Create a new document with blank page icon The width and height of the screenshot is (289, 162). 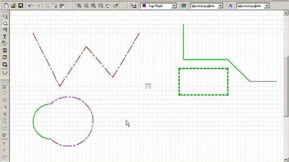click(x=6, y=6)
